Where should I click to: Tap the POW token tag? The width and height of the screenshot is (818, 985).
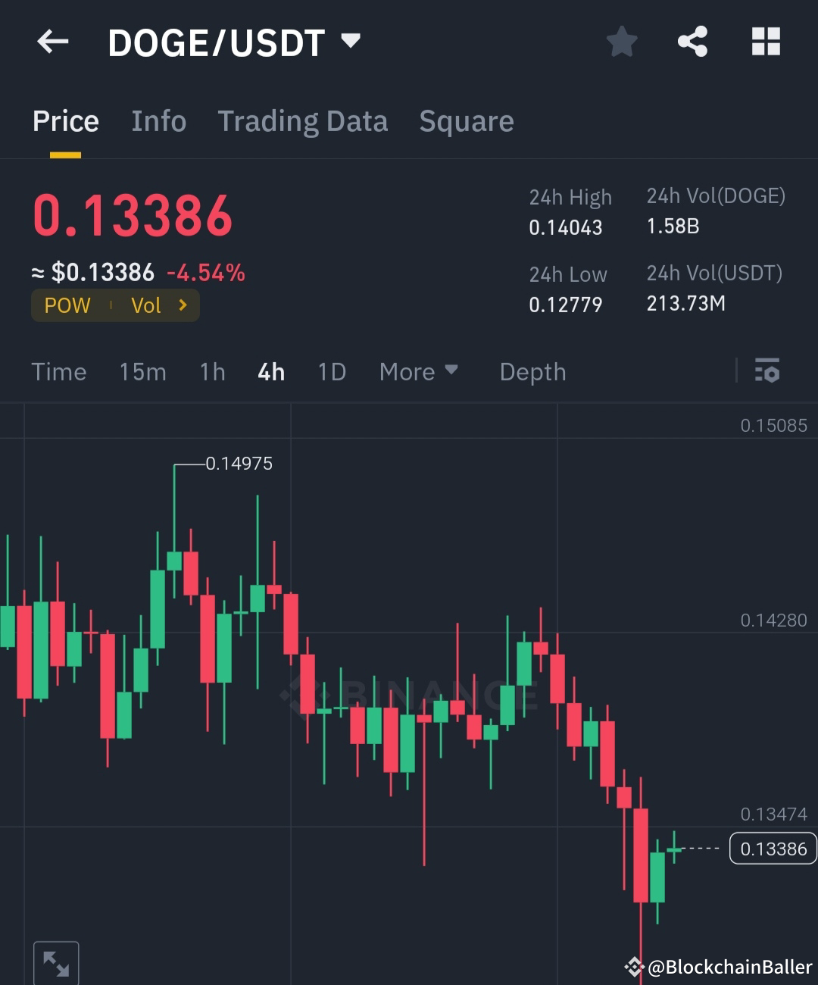tap(67, 305)
